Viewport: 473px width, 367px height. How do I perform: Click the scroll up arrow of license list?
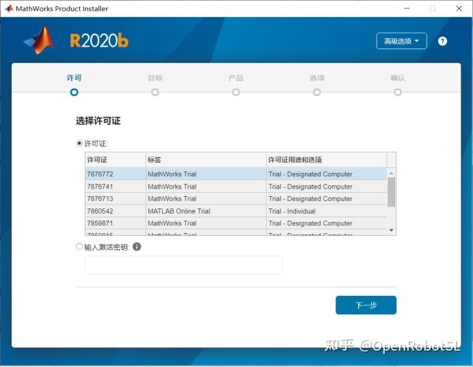click(391, 173)
